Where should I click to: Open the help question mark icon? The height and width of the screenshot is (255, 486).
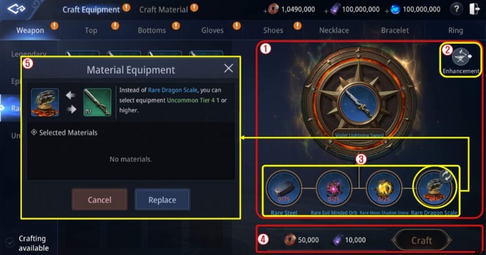tap(456, 9)
